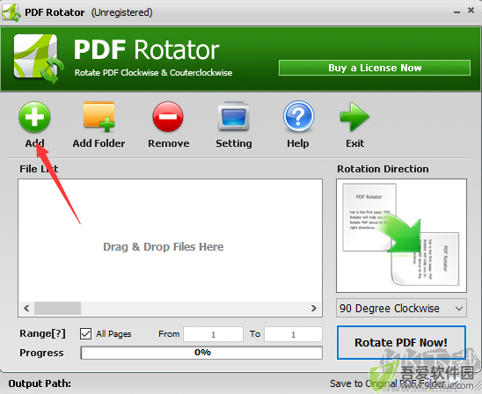Click Buy a License Now button
This screenshot has width=482, height=394.
(375, 68)
